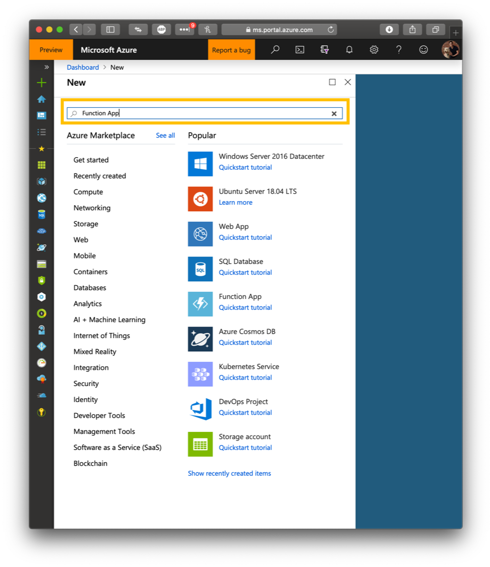Select the Databases category

click(90, 288)
